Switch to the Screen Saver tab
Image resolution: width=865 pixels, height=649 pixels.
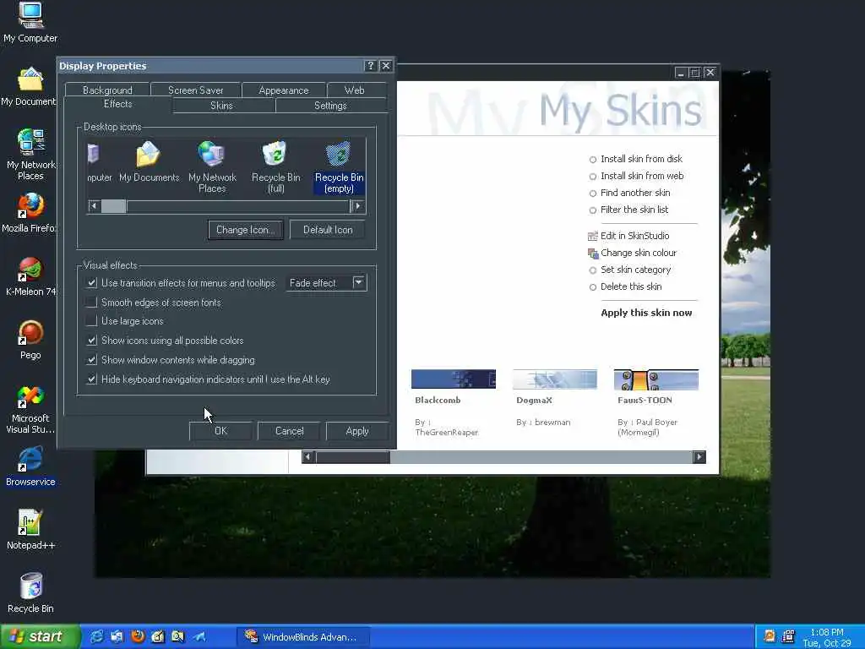195,90
